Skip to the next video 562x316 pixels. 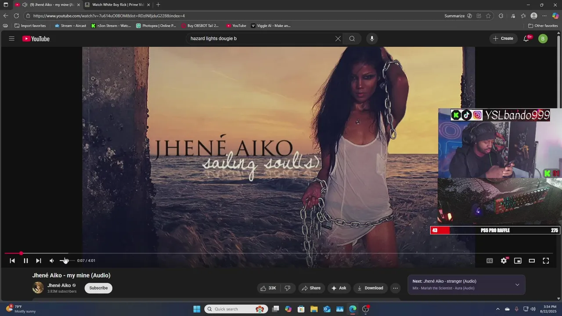pos(39,261)
